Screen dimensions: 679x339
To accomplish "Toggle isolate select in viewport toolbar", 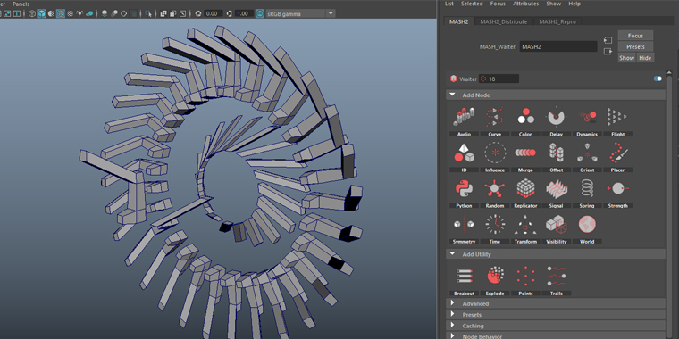I will pos(148,13).
